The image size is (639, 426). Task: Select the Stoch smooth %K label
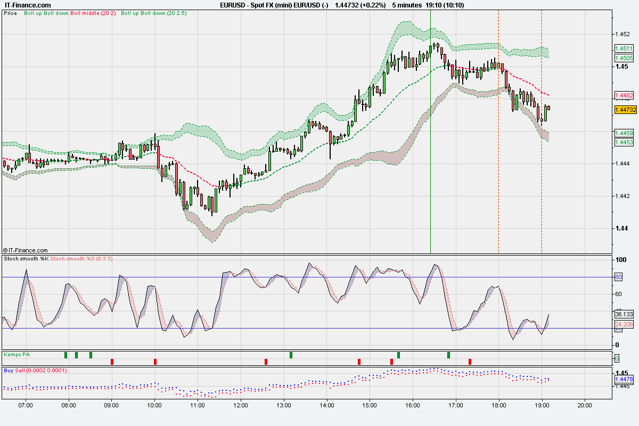click(x=26, y=258)
